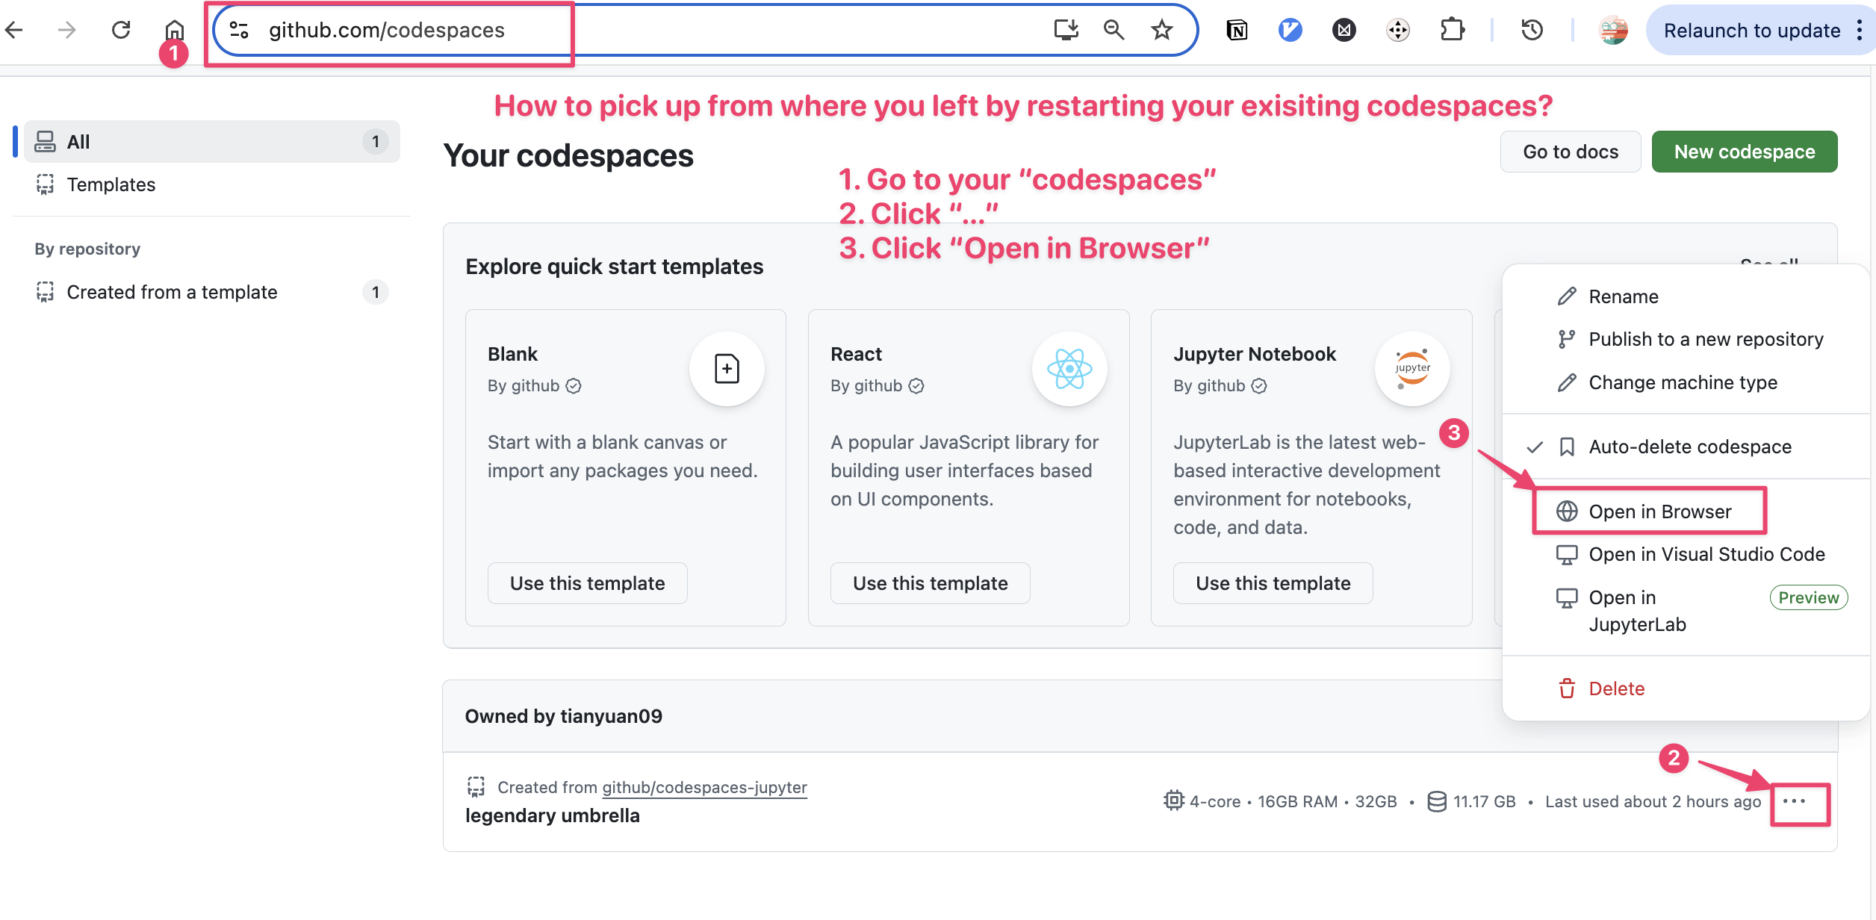Image resolution: width=1876 pixels, height=920 pixels.
Task: Click the github.com/codespaces address field
Action: [387, 30]
